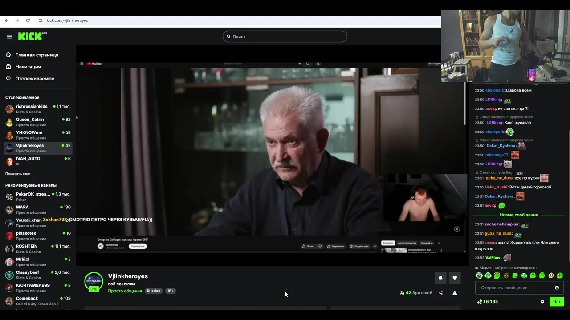Jump to Новые сообщения in chat
Screen dimensions: 570x320
coord(519,215)
